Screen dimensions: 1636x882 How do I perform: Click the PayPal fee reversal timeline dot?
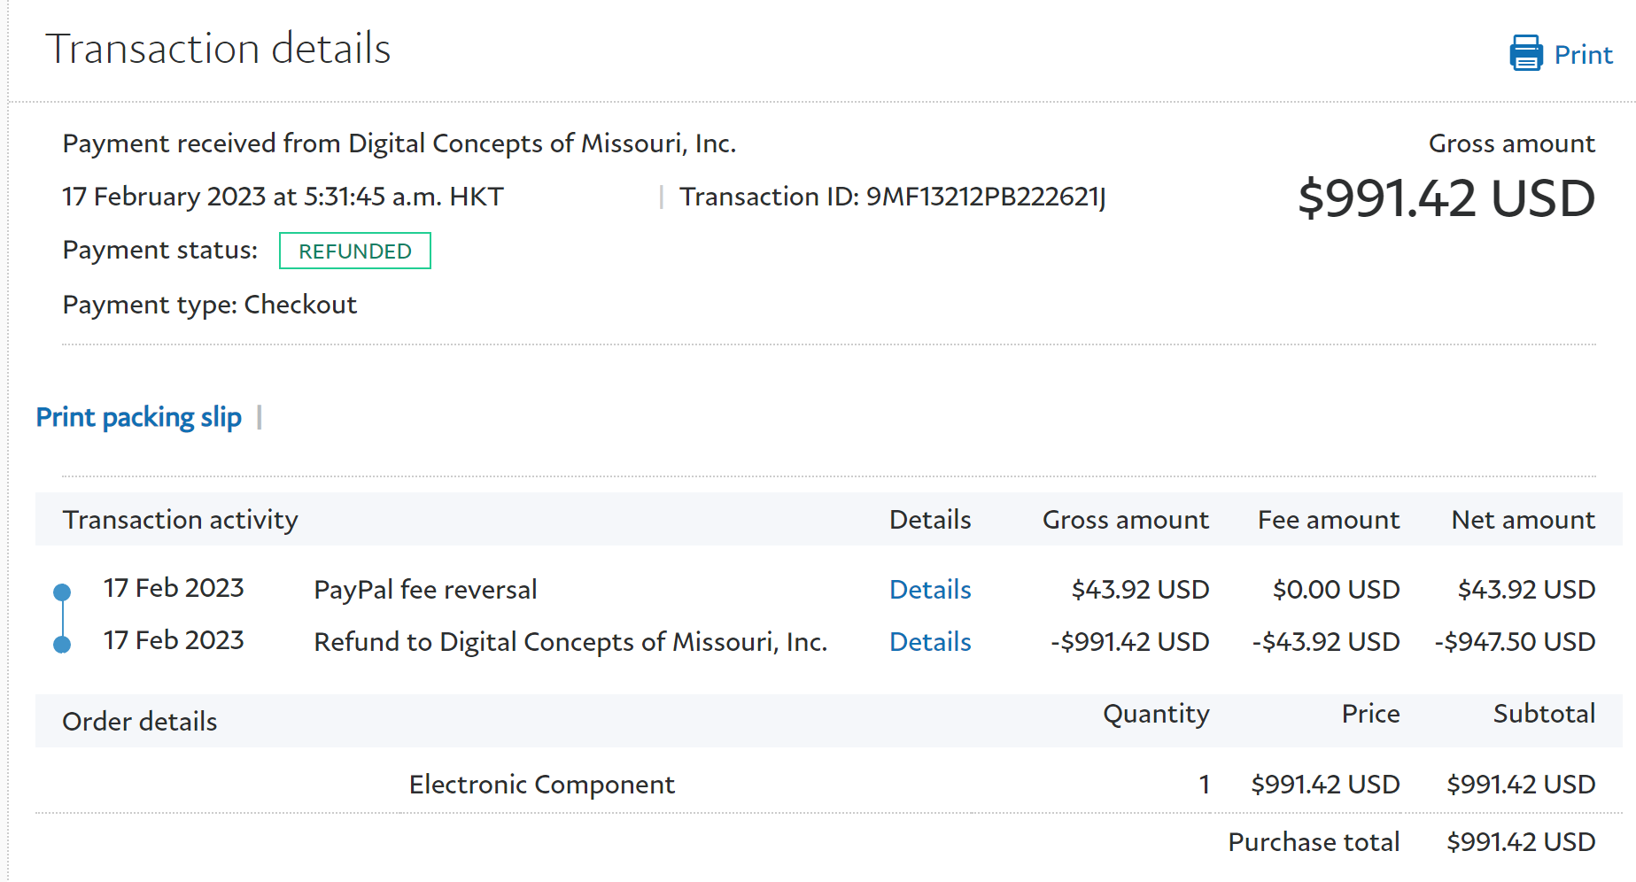point(62,592)
